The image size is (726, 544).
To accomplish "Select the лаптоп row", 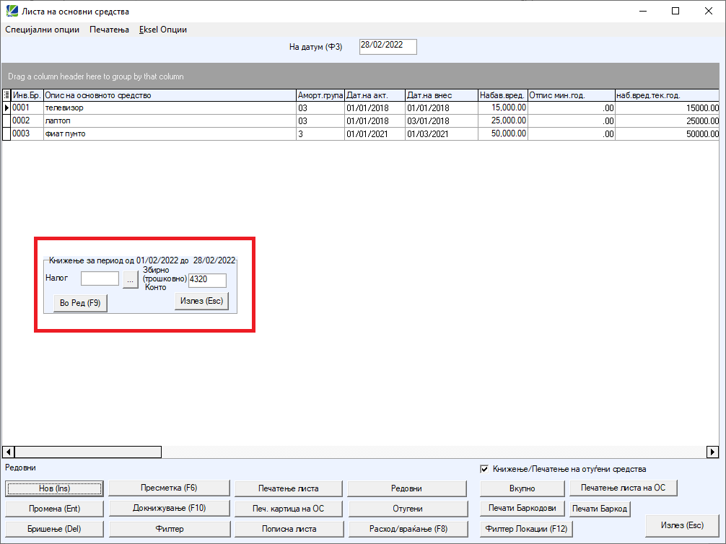I will tap(361, 120).
